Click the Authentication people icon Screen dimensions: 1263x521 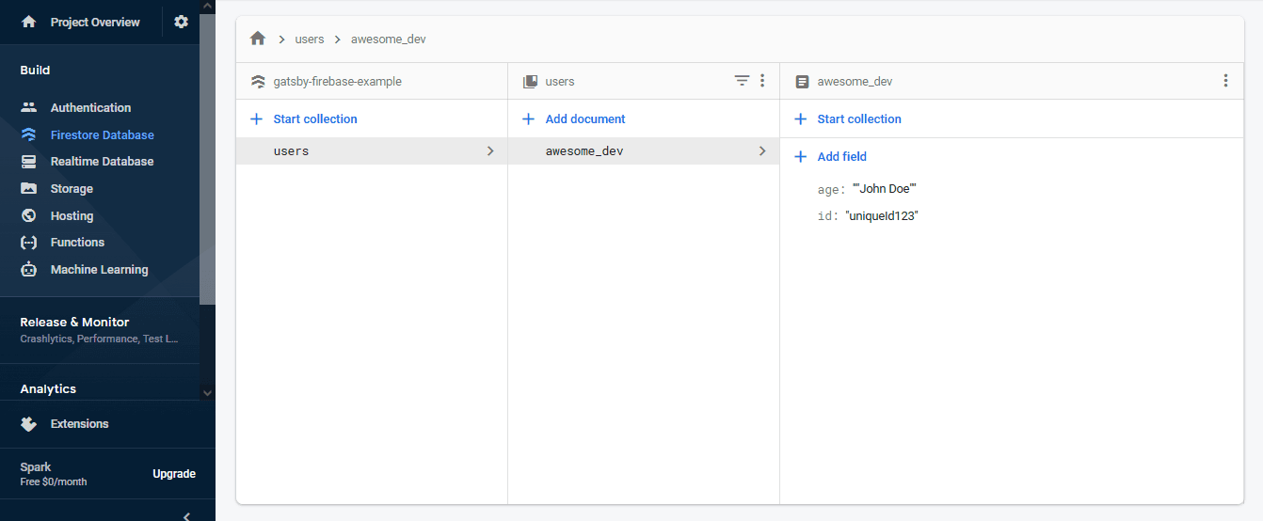[28, 107]
